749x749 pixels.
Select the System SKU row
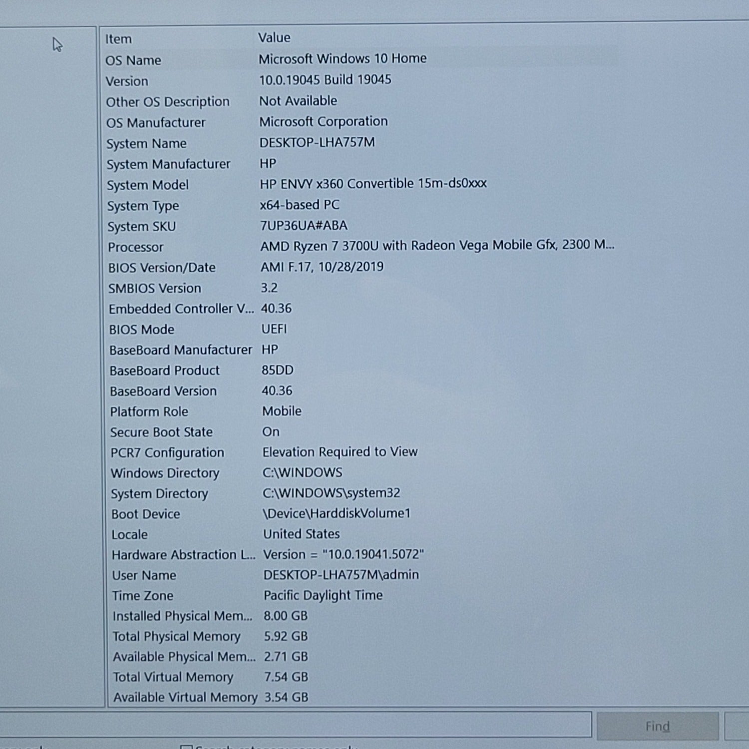point(142,227)
